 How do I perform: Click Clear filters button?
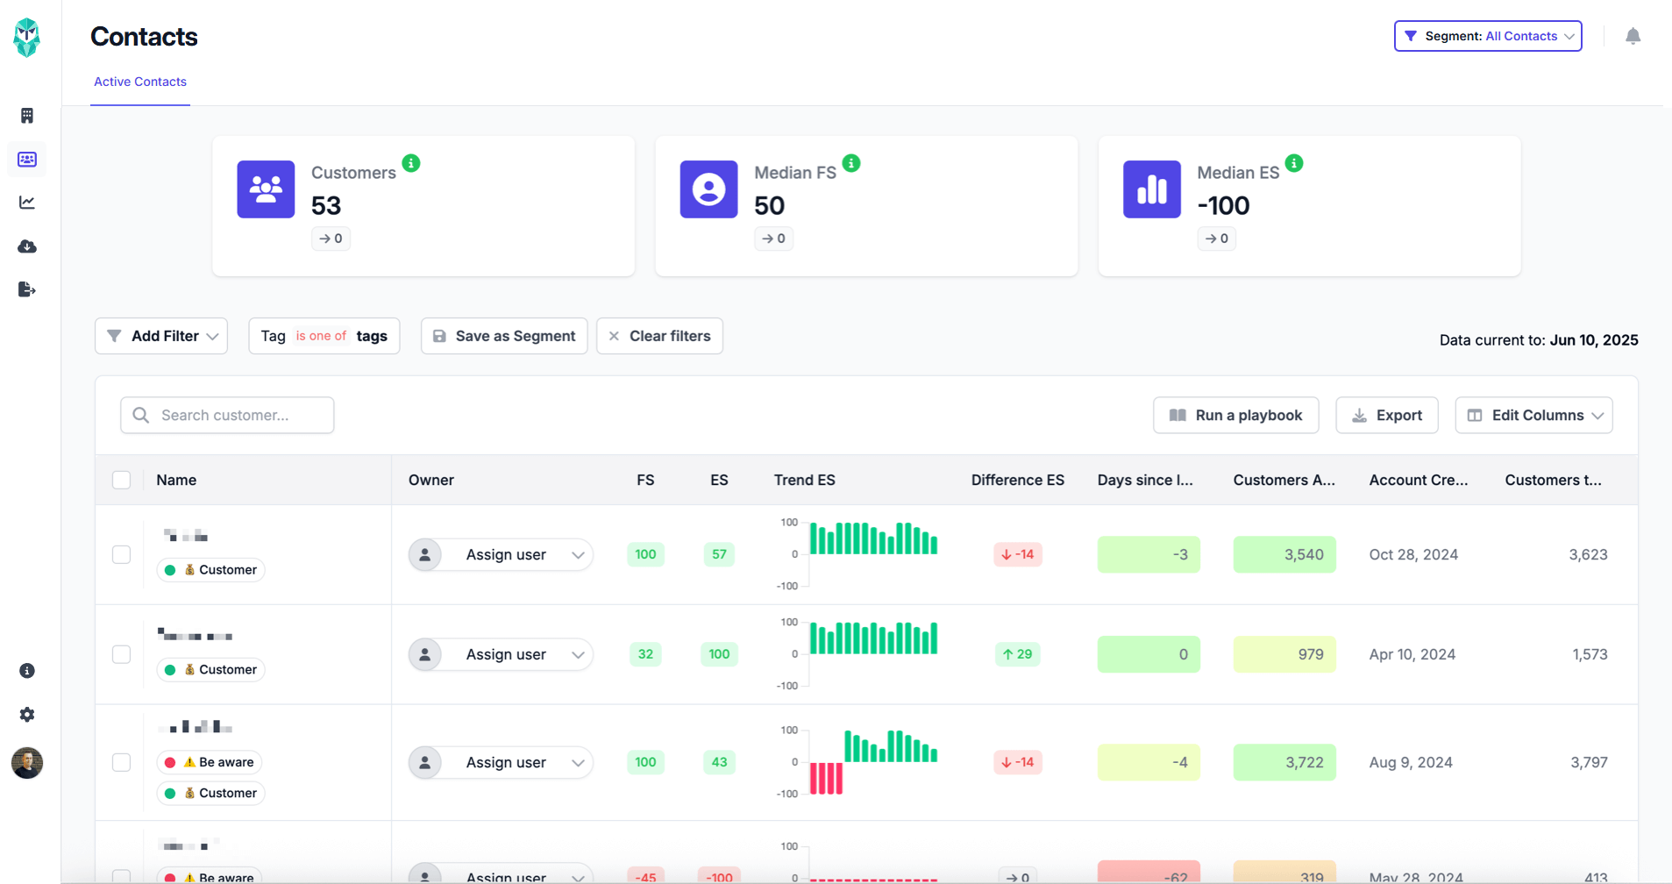point(659,336)
